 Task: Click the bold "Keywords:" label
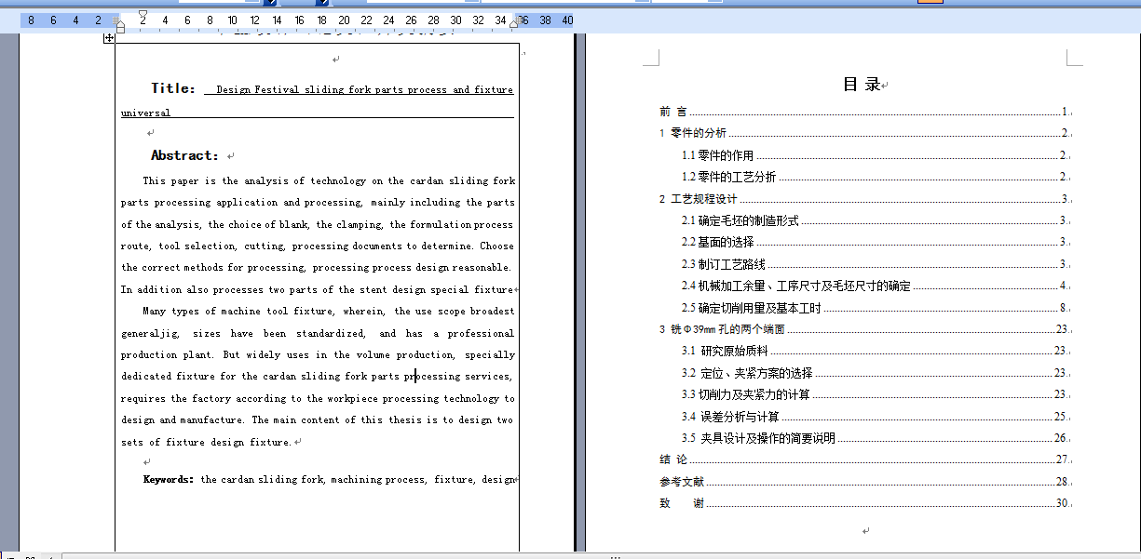click(x=169, y=479)
